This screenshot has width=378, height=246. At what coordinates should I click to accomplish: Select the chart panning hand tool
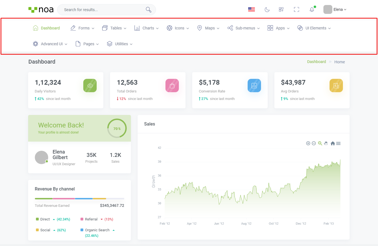tap(326, 143)
